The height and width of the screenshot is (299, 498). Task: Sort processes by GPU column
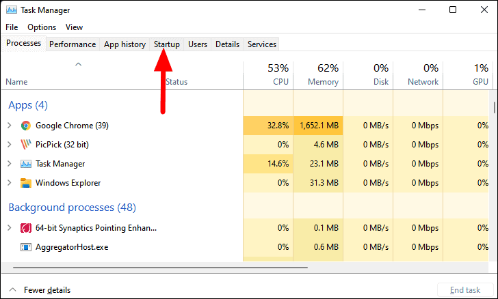(x=467, y=75)
